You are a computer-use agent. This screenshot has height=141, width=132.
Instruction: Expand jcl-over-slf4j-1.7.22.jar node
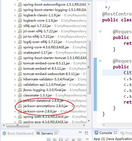(x=15, y=31)
